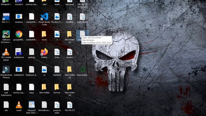This screenshot has width=206, height=116.
Task: Select the google460... Chrome HTML file
Action: coord(19,36)
